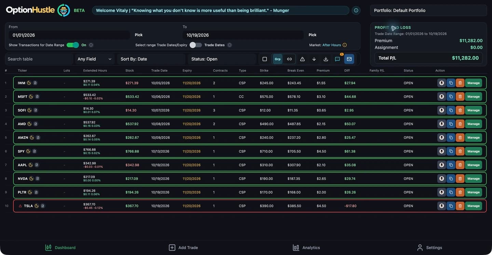
Task: Click the blue duplicate icon for the AAPL row
Action: pyautogui.click(x=451, y=165)
